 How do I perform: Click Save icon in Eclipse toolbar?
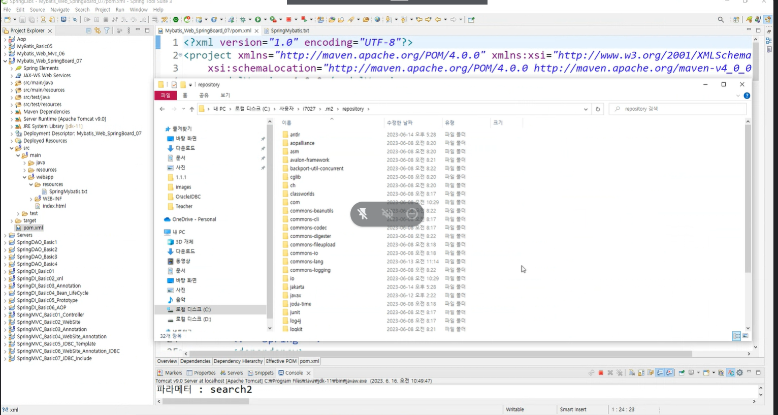click(22, 19)
